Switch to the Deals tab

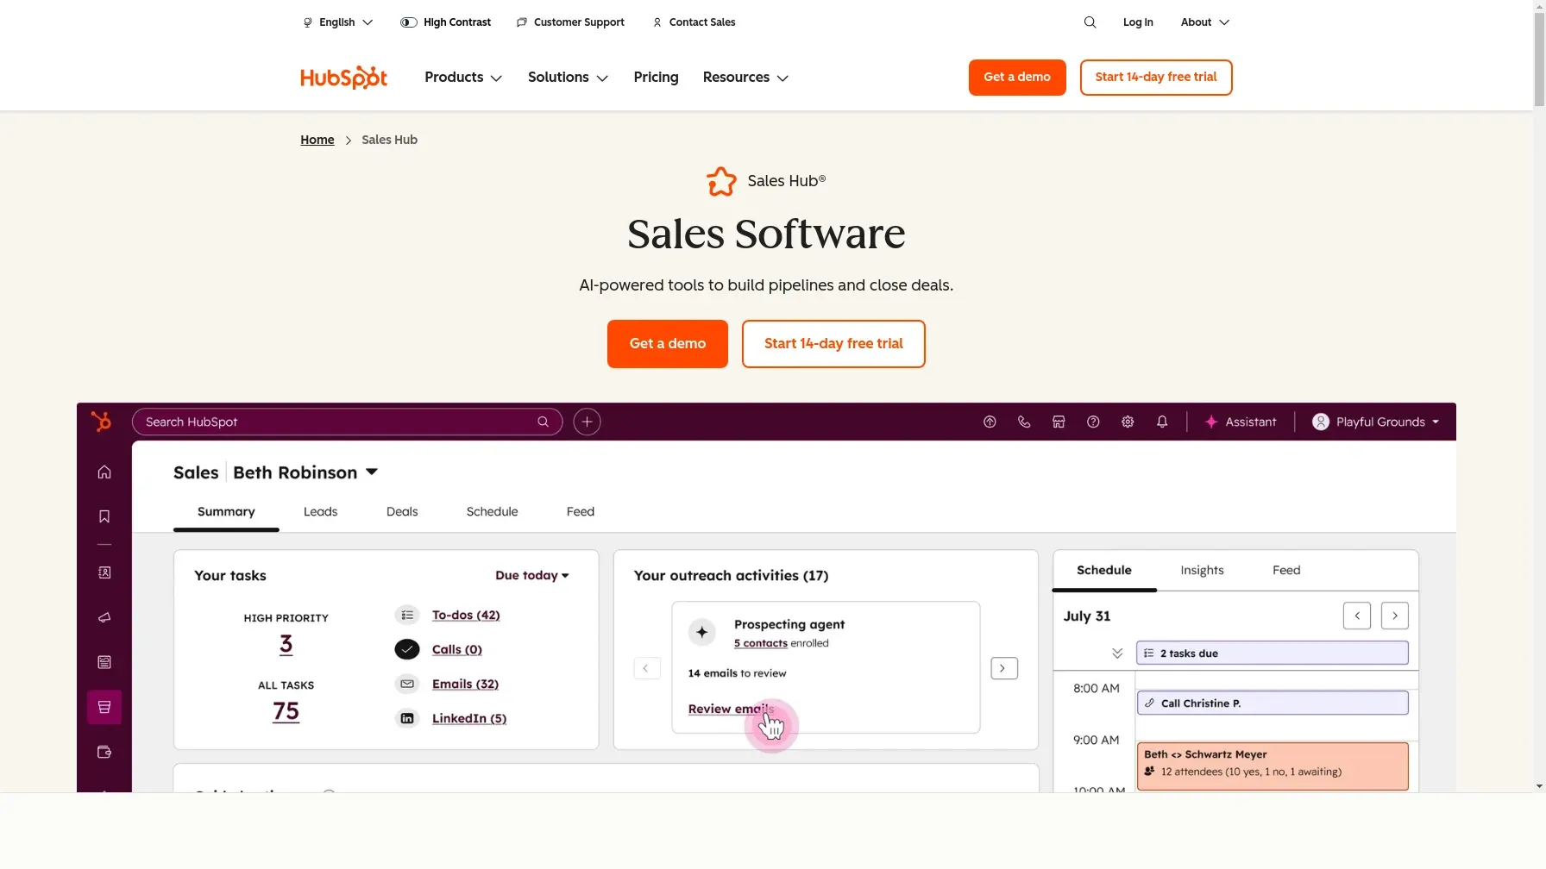[x=401, y=511]
